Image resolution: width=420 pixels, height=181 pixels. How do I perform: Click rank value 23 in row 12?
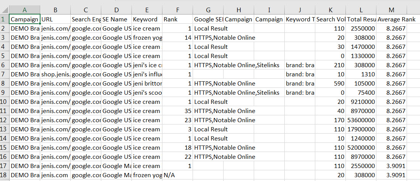[178, 120]
